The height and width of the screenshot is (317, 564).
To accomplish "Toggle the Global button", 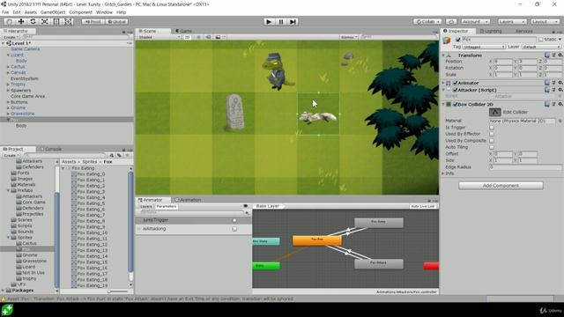I will [116, 21].
